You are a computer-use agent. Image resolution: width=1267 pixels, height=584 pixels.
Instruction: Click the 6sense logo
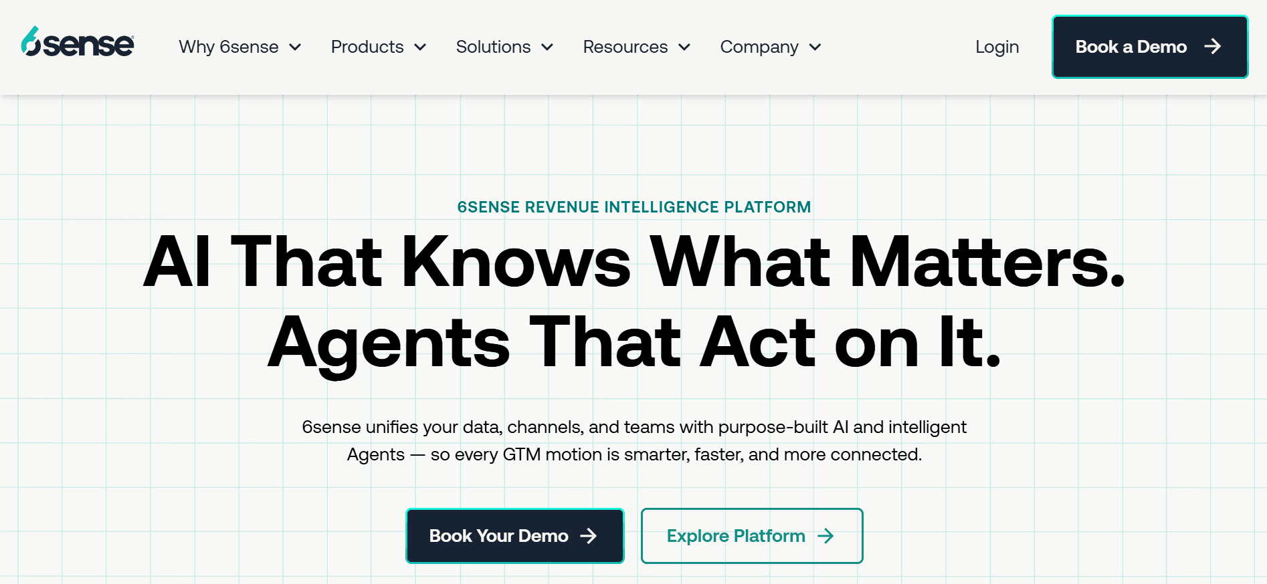pos(78,42)
